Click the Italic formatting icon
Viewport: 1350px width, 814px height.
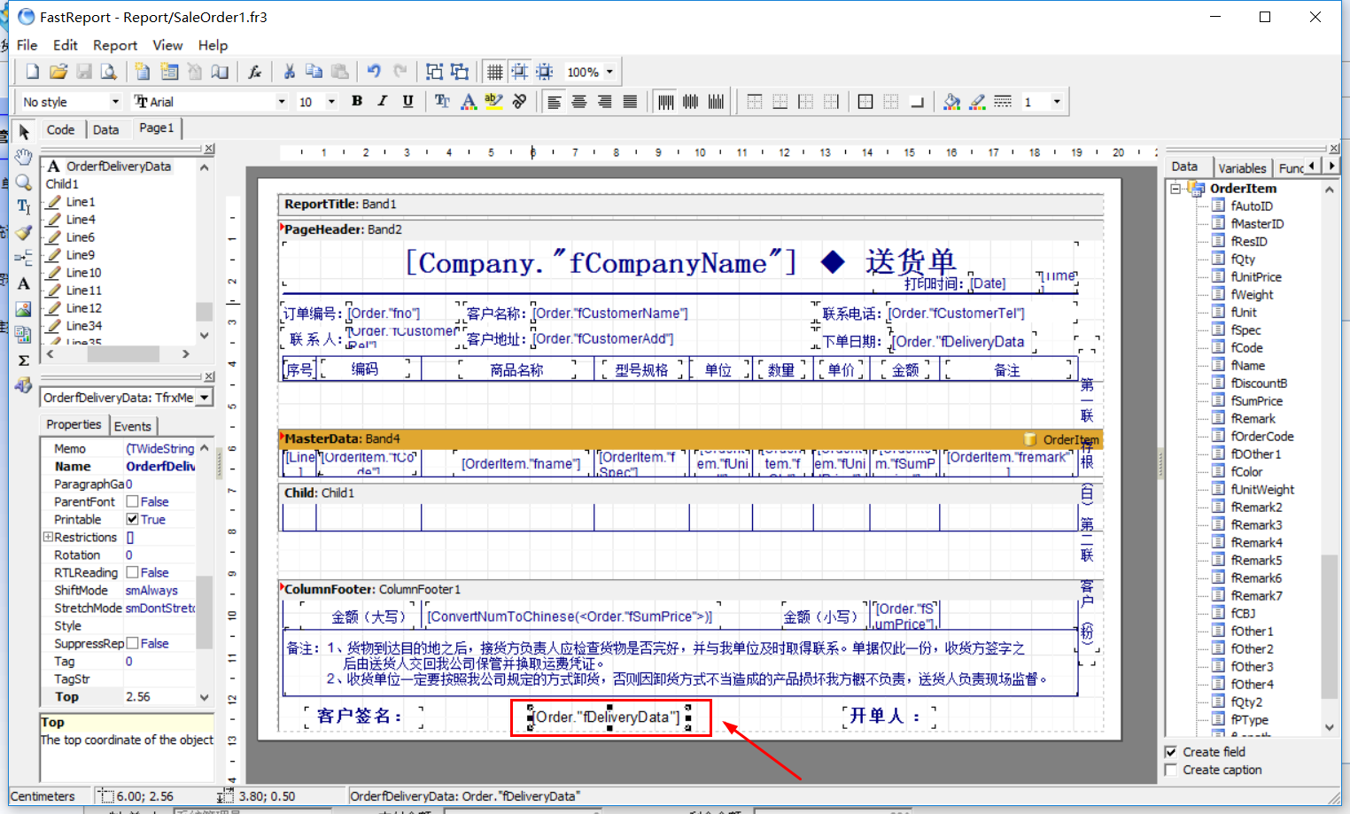383,101
